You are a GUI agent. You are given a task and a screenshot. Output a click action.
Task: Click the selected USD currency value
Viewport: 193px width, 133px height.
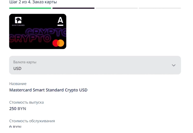pos(17,68)
